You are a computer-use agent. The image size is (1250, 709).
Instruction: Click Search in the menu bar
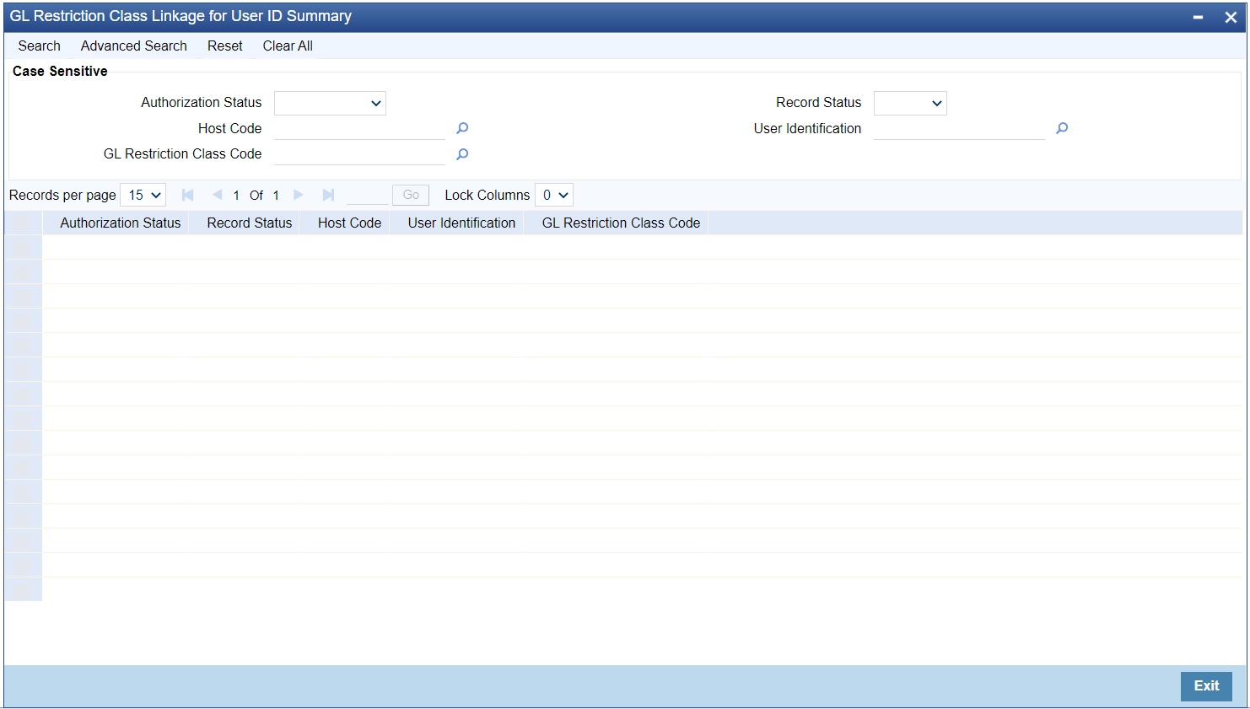pyautogui.click(x=40, y=46)
